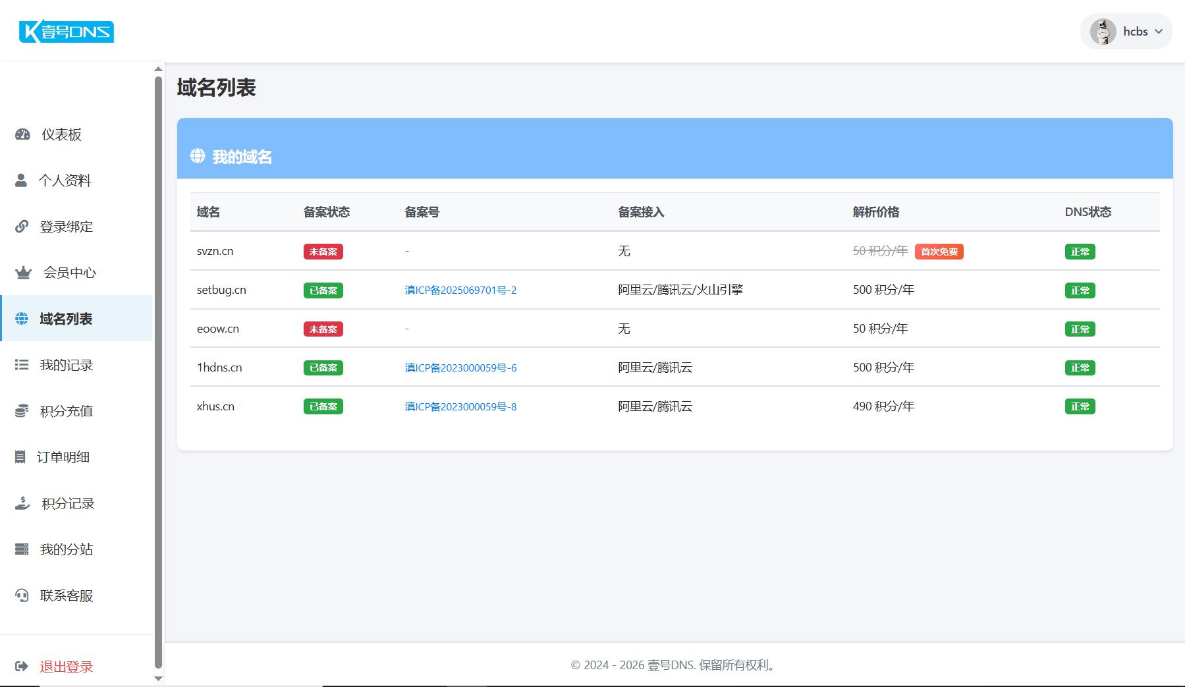
Task: Open 积分记录 menu item
Action: click(x=68, y=503)
